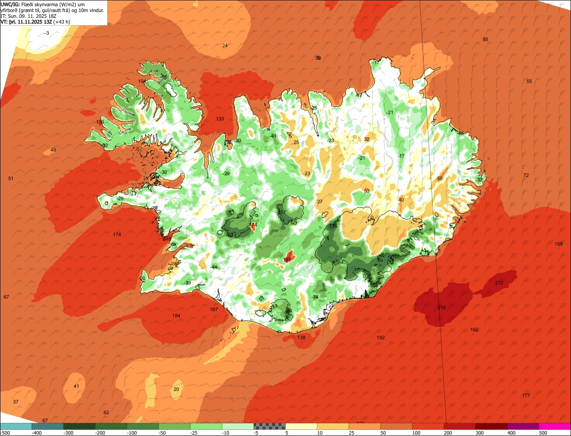
Task: Select the dark maroon 300 to 400 legend swatch
Action: pos(492,426)
